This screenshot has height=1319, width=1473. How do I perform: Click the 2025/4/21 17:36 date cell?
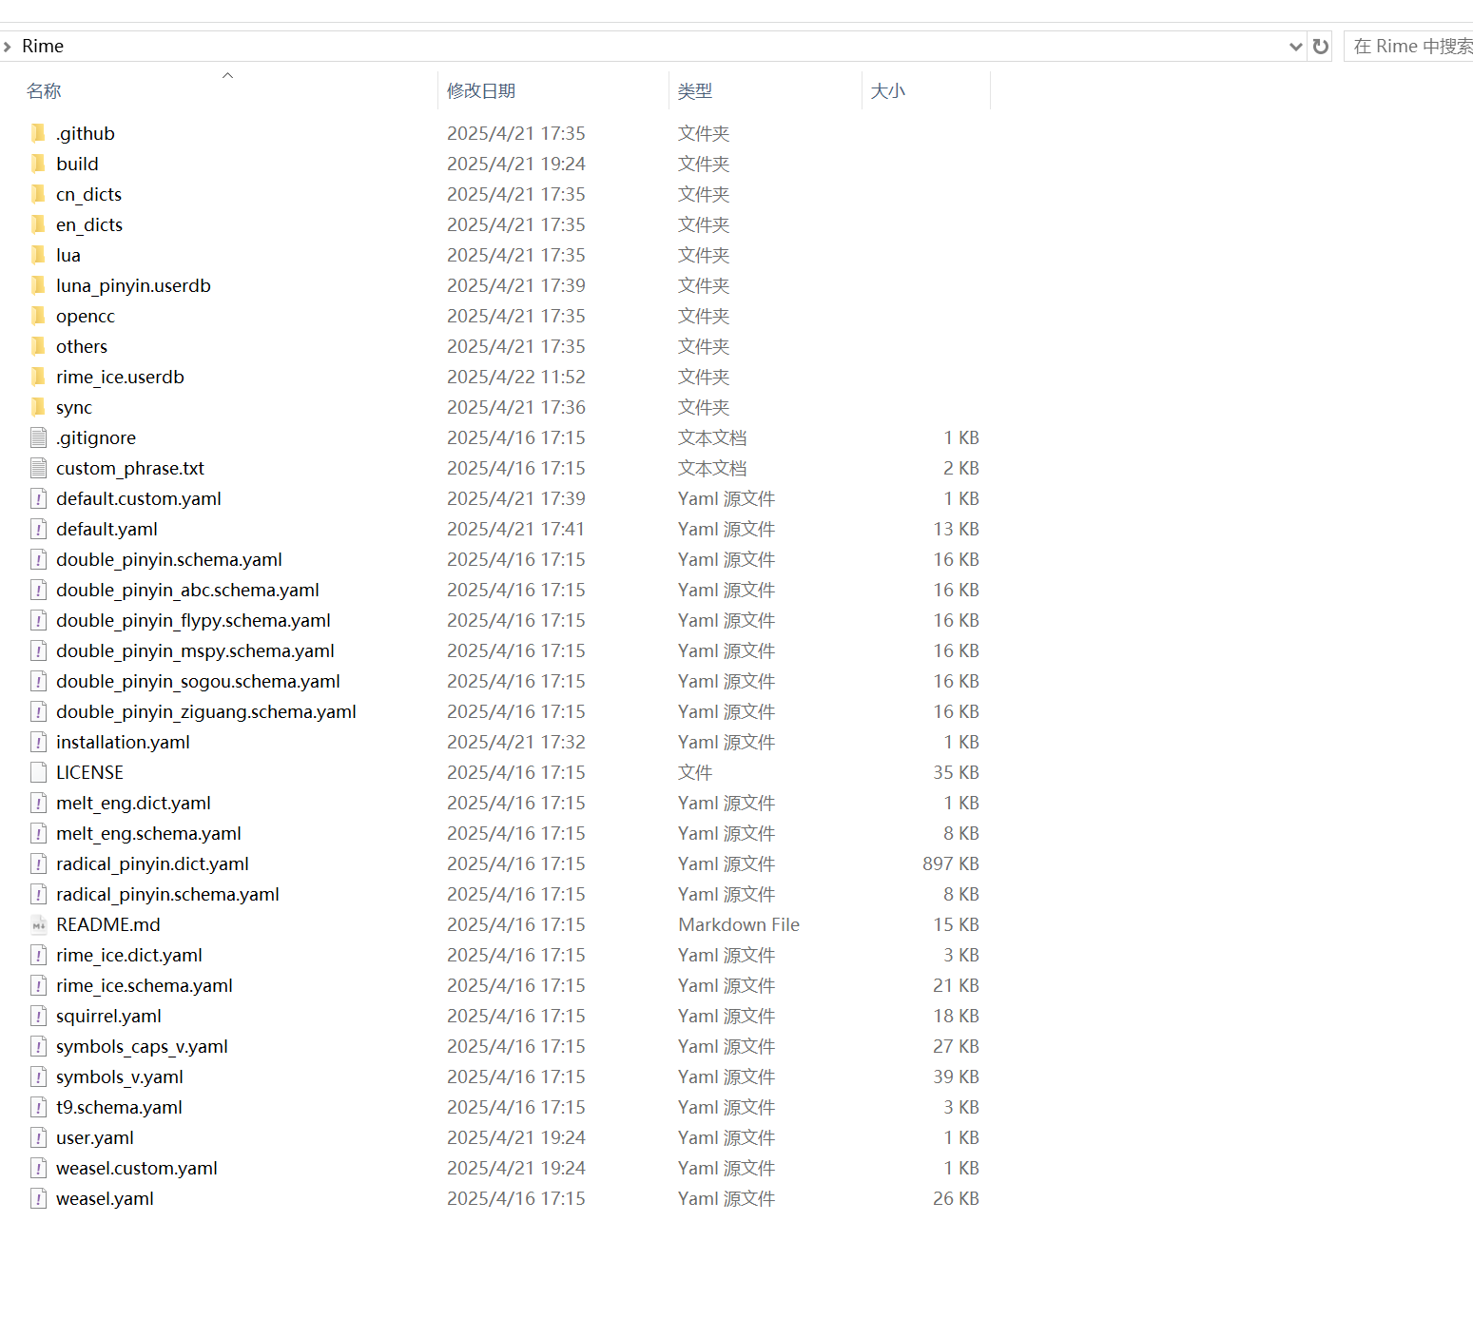tap(516, 407)
